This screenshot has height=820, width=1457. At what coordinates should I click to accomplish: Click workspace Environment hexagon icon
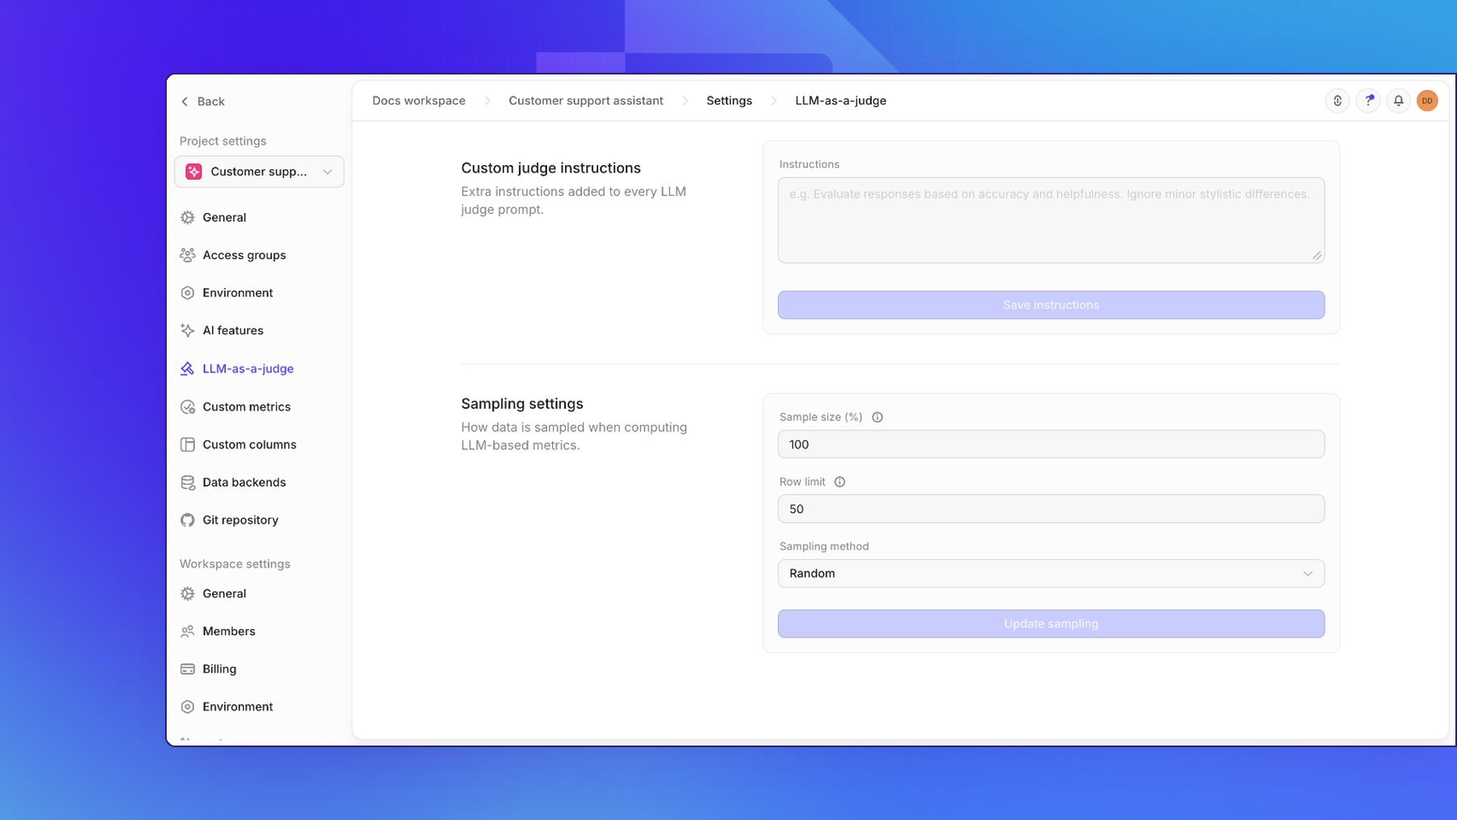188,707
